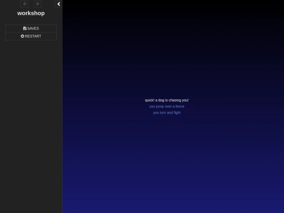Image resolution: width=284 pixels, height=213 pixels.
Task: Click the RESTART button
Action: (31, 36)
